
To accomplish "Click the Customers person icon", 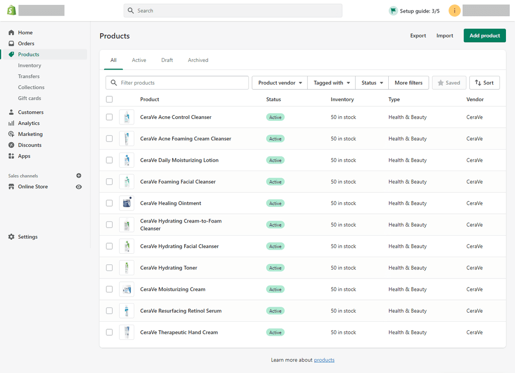I will point(11,112).
